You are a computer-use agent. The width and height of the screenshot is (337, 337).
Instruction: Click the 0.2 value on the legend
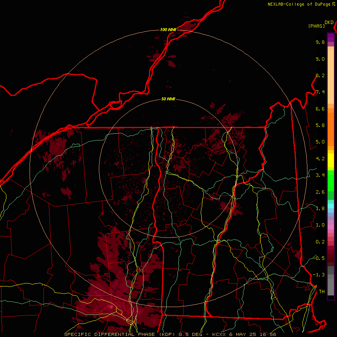coord(320,242)
